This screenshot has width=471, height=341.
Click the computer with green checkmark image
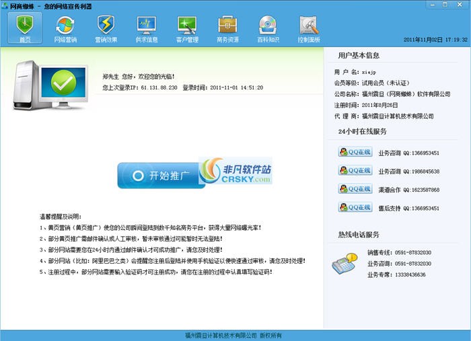[x=50, y=85]
